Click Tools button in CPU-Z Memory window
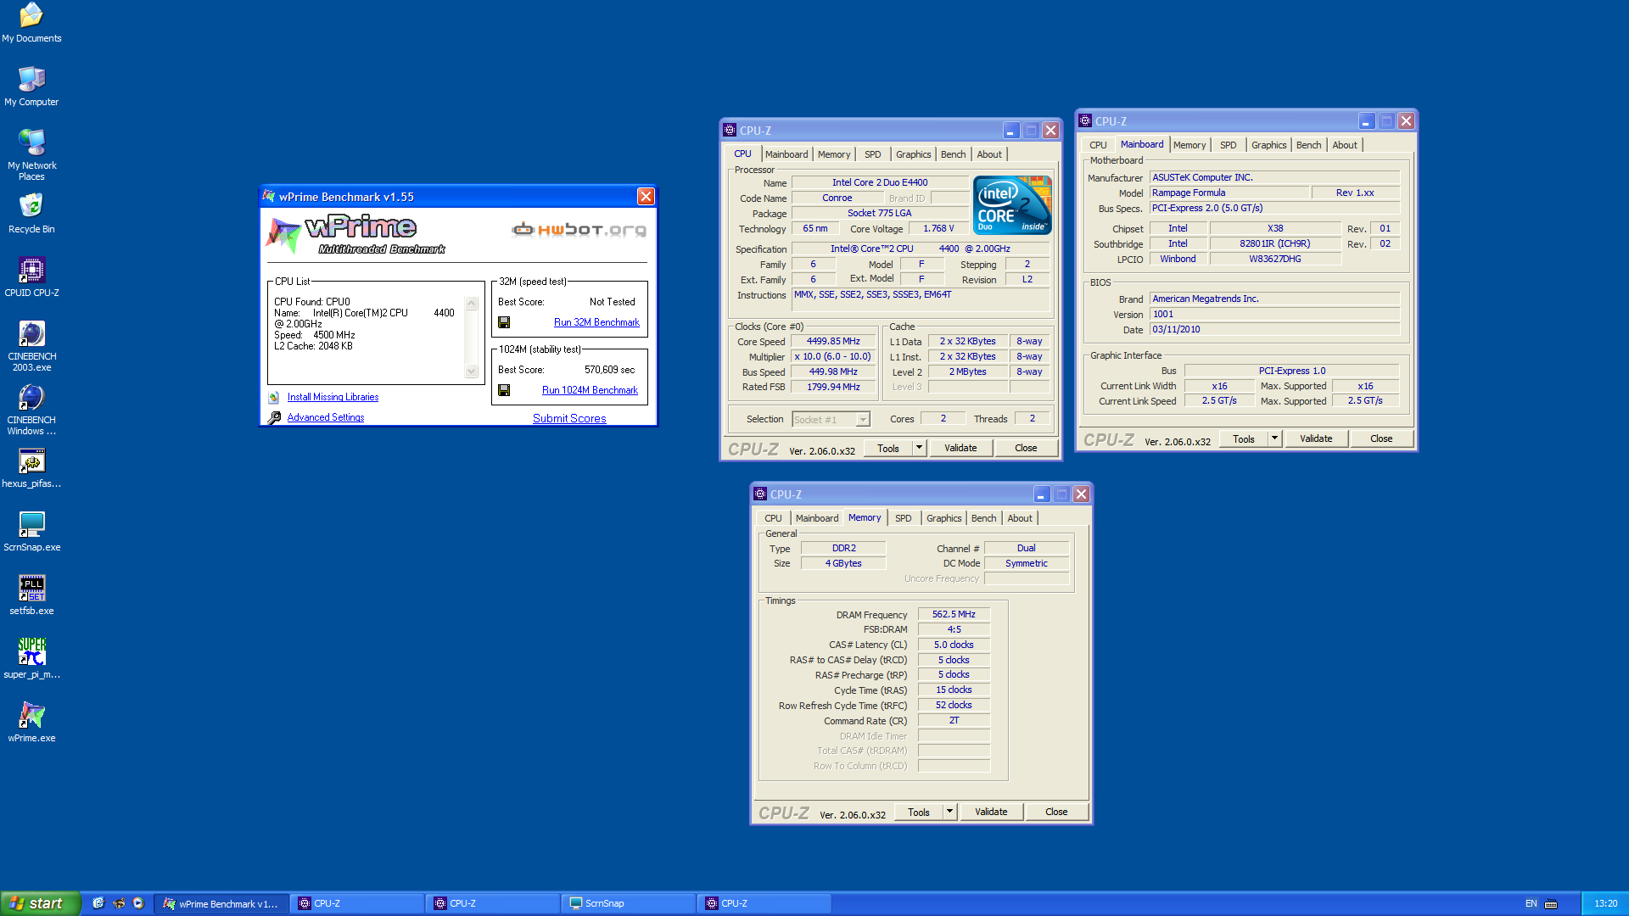 coord(919,812)
